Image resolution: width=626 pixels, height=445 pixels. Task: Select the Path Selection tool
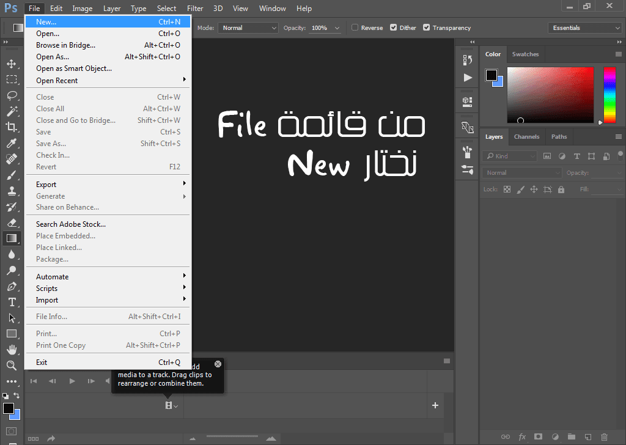(x=12, y=318)
